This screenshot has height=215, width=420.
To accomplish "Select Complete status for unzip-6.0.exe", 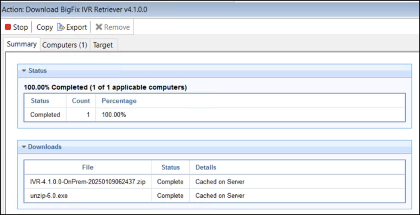I will click(x=170, y=196).
